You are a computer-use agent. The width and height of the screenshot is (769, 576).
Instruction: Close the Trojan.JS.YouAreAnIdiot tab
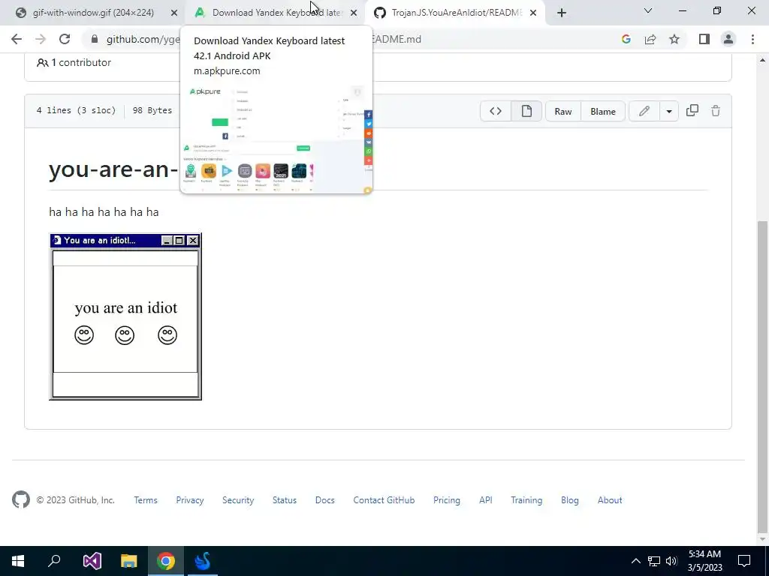(533, 13)
